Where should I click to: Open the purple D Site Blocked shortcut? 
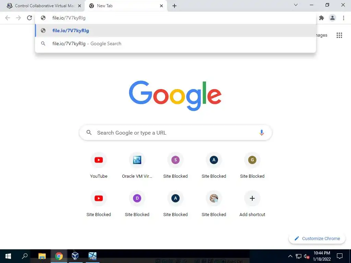(x=137, y=204)
